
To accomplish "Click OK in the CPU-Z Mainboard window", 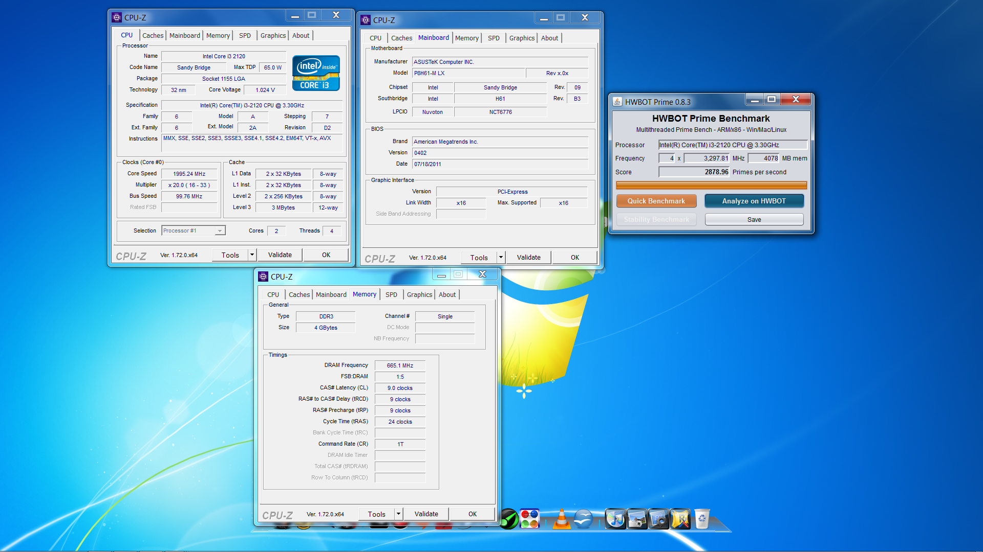I will tap(575, 257).
